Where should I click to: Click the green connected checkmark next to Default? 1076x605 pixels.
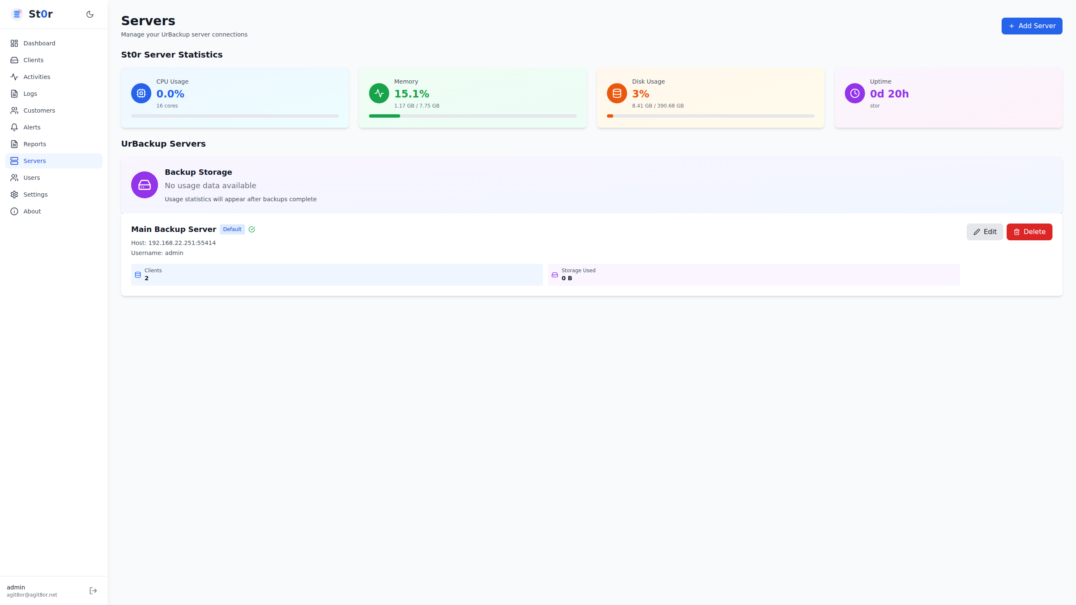click(252, 229)
